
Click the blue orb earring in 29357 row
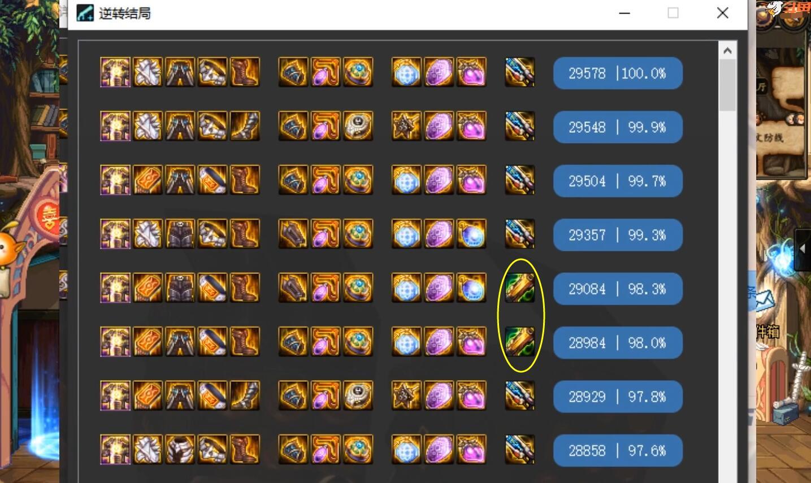tap(471, 234)
